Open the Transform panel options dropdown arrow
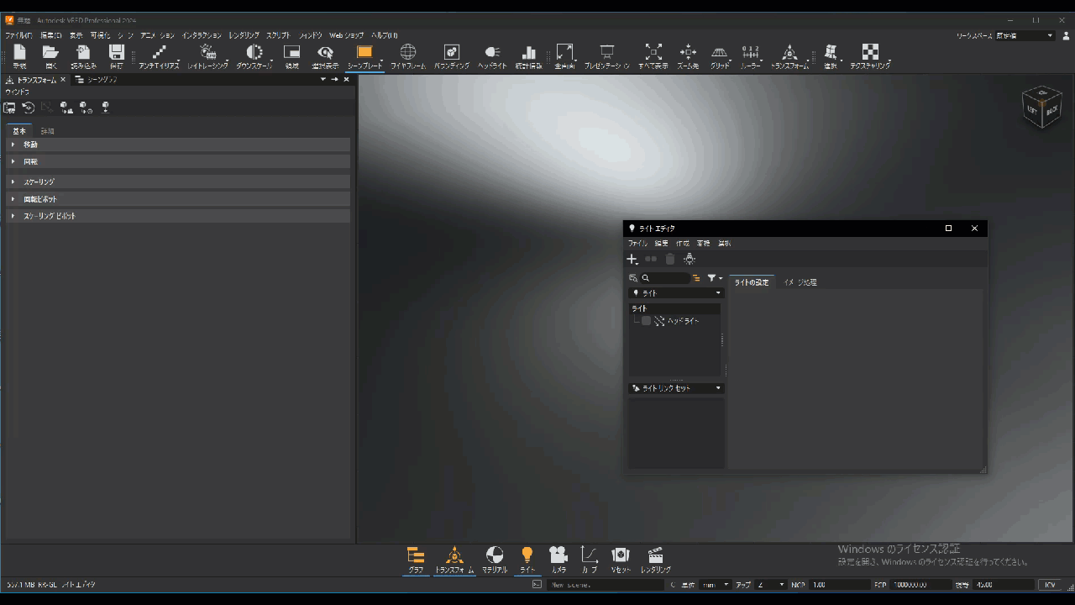The width and height of the screenshot is (1075, 605). [x=323, y=80]
